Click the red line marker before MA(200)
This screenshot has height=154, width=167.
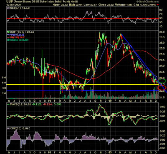point(8,37)
